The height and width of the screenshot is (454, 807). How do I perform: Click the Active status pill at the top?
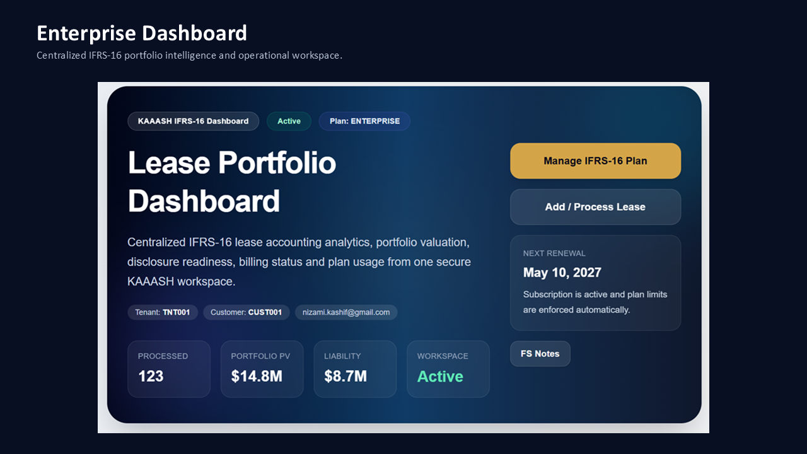coord(289,121)
